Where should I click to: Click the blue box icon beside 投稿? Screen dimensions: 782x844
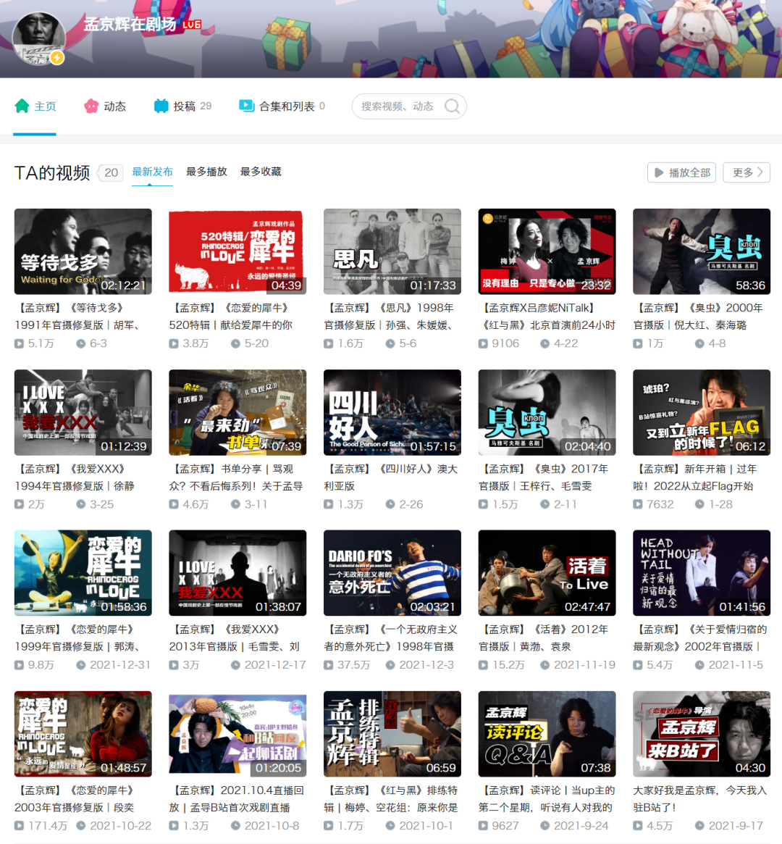[159, 105]
